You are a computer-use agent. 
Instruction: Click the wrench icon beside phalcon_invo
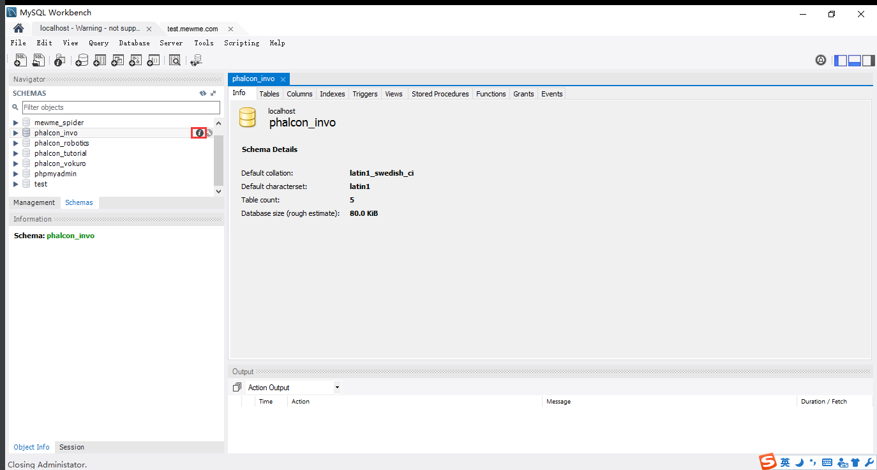(x=209, y=133)
